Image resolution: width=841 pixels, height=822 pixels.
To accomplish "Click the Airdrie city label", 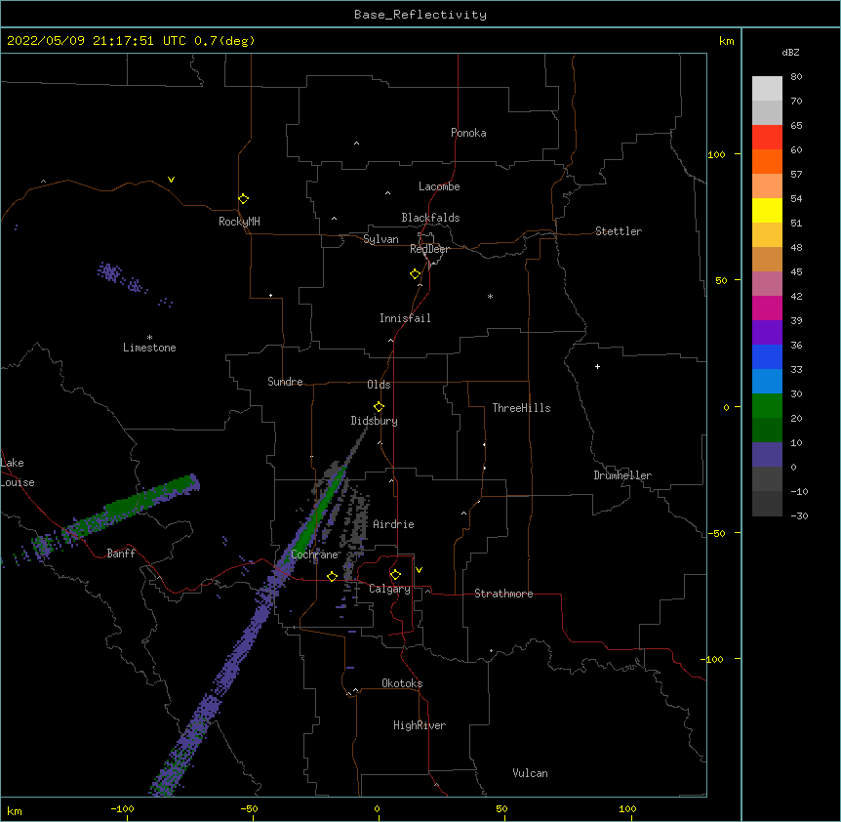I will coord(394,524).
